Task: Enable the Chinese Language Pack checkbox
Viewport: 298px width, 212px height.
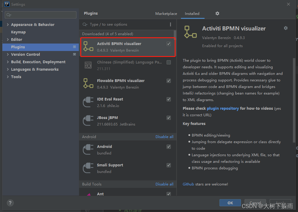Action: (169, 62)
